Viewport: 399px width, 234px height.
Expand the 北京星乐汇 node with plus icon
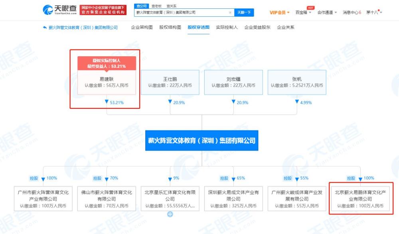pyautogui.click(x=170, y=214)
